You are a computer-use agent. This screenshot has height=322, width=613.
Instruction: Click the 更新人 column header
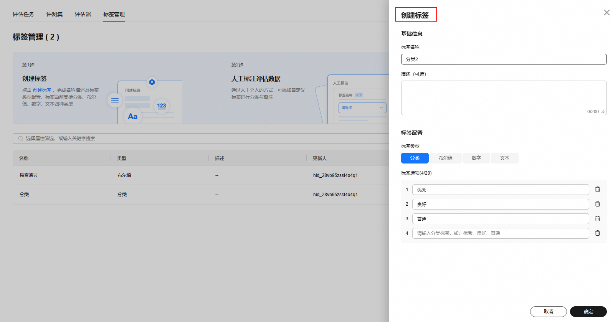pyautogui.click(x=320, y=158)
